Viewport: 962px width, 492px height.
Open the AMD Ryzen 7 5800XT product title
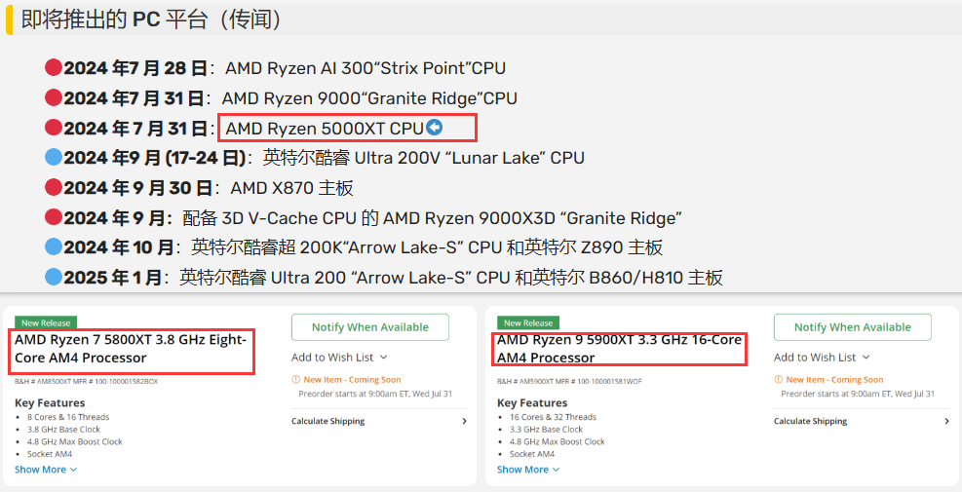click(x=131, y=349)
